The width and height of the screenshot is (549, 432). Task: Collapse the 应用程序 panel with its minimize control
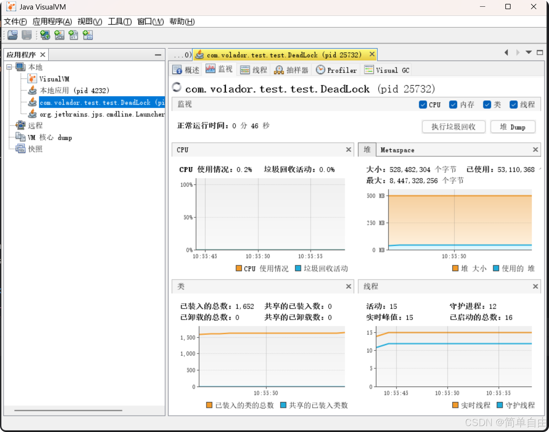point(158,54)
